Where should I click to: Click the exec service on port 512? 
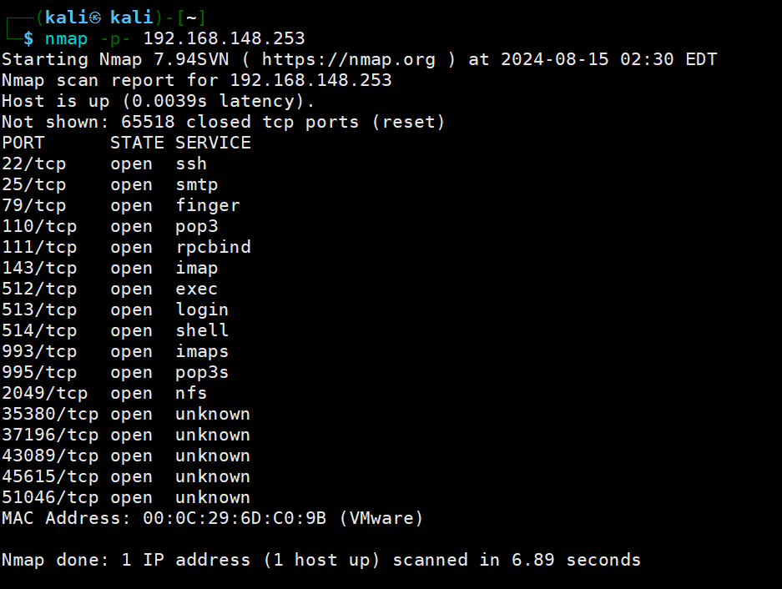196,289
